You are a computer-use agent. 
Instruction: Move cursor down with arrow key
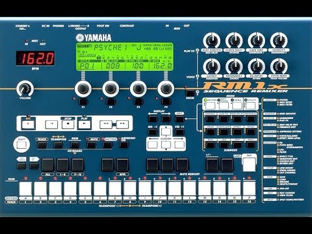(x=166, y=144)
